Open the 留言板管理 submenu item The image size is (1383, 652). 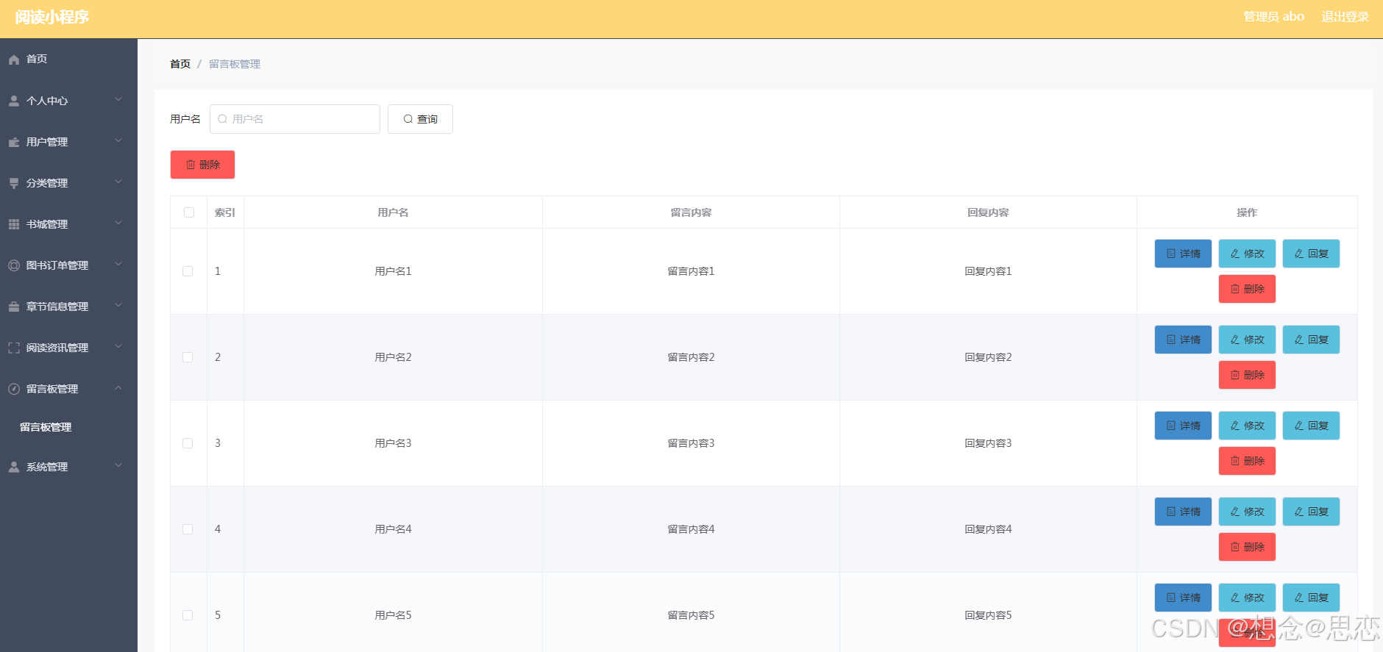point(68,427)
